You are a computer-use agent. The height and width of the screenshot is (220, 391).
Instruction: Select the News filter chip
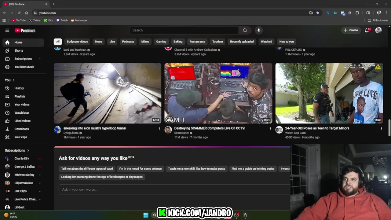(99, 42)
